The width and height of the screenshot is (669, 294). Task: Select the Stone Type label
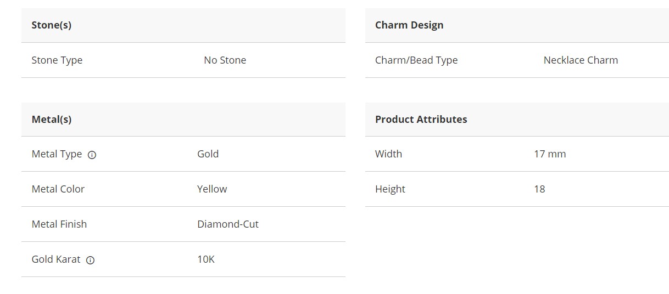point(57,60)
